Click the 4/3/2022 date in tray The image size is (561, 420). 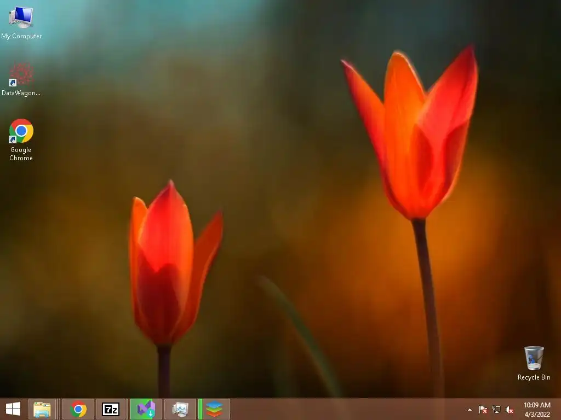point(537,415)
